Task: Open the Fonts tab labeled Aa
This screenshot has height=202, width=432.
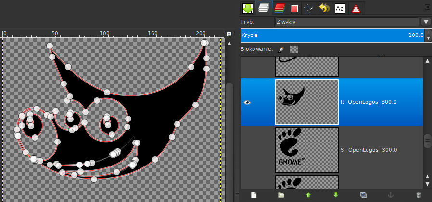Action: pyautogui.click(x=340, y=9)
